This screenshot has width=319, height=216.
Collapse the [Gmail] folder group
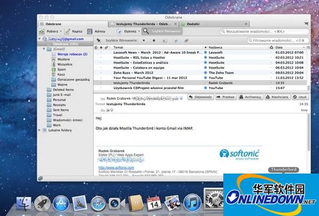coord(44,49)
